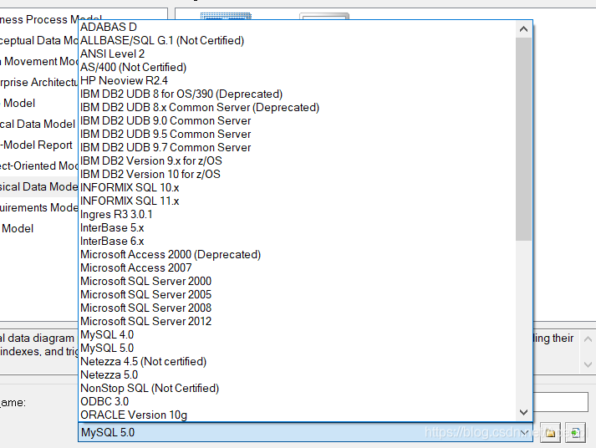Viewport: 596px width, 448px height.
Task: Select Object-Oriented Model type
Action: (x=38, y=165)
